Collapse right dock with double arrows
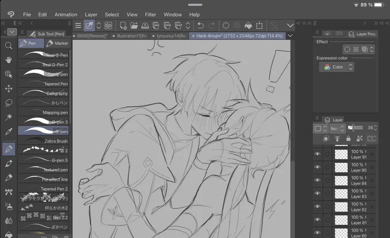Image resolution: width=390 pixels, height=238 pixels. coord(376,23)
